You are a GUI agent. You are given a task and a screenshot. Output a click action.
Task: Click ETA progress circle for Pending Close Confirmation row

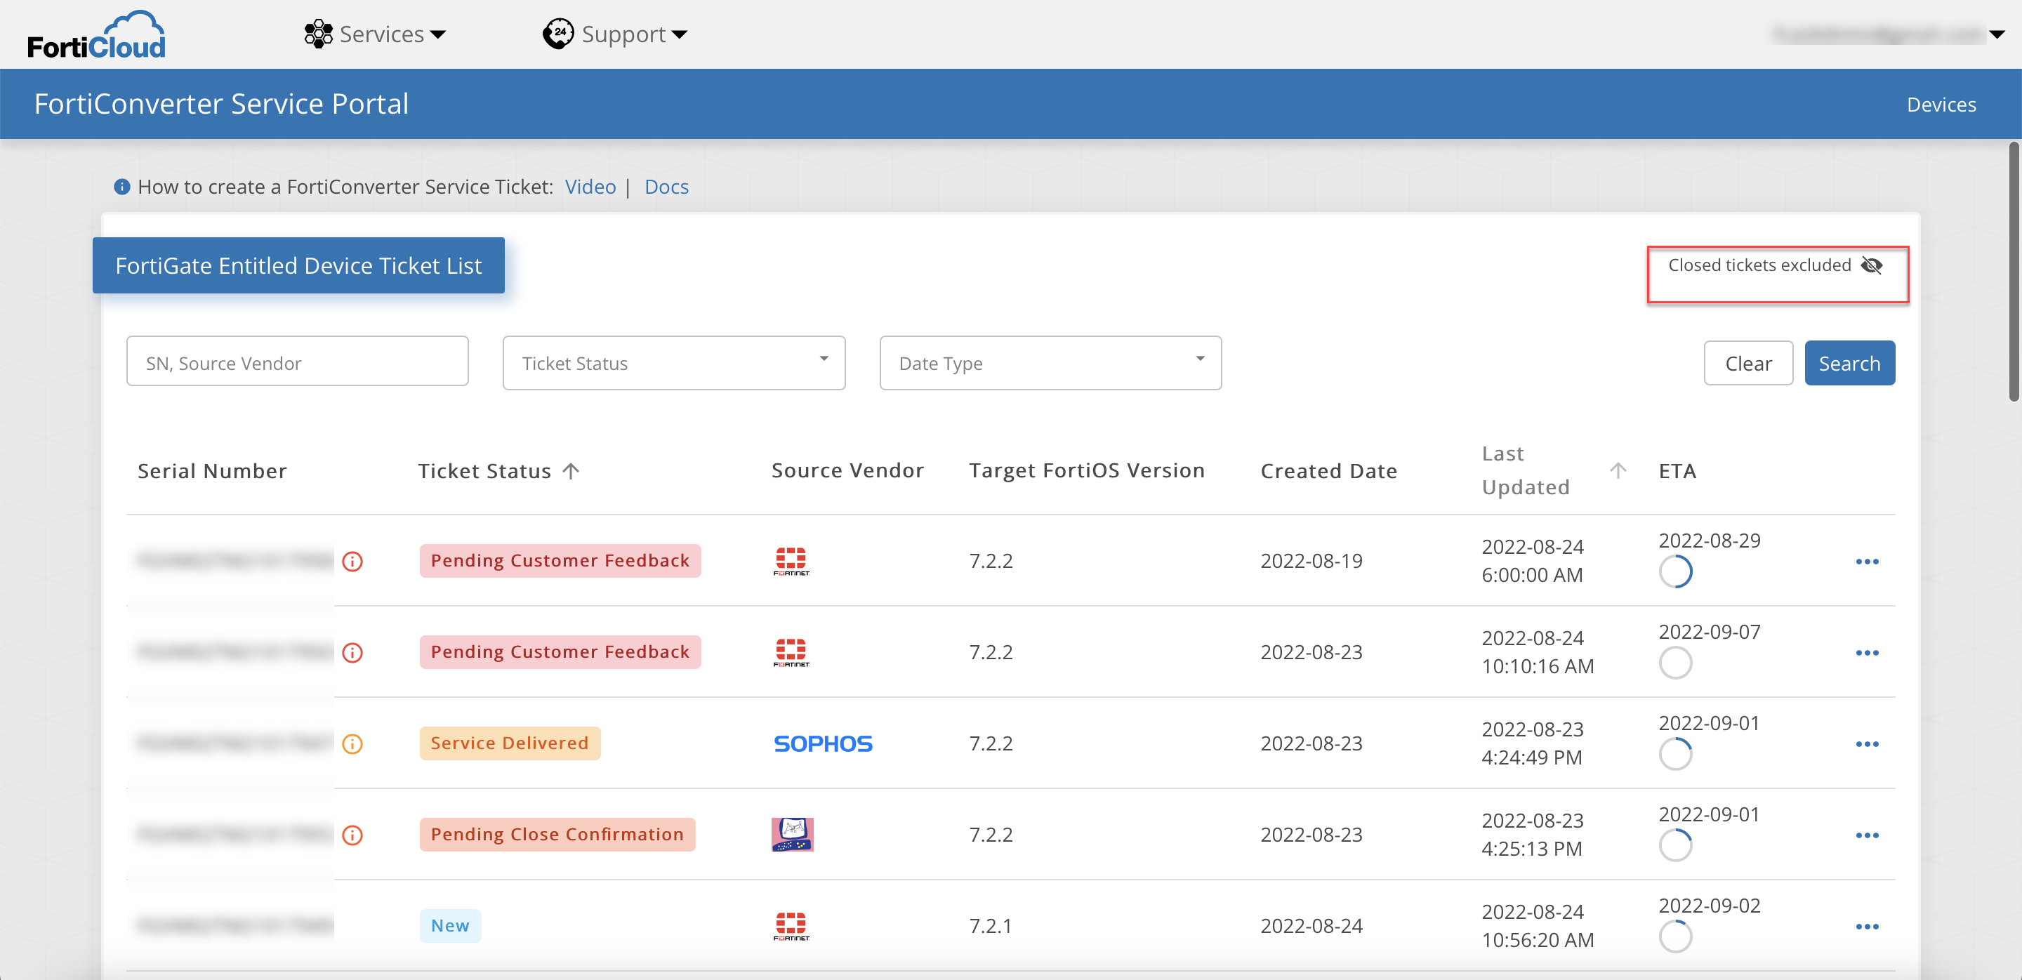coord(1675,845)
